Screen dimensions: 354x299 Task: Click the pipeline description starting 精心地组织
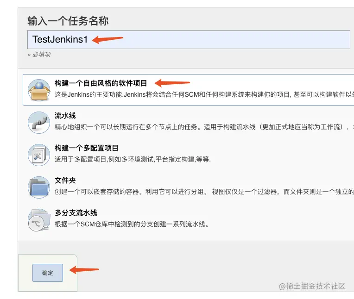point(204,127)
